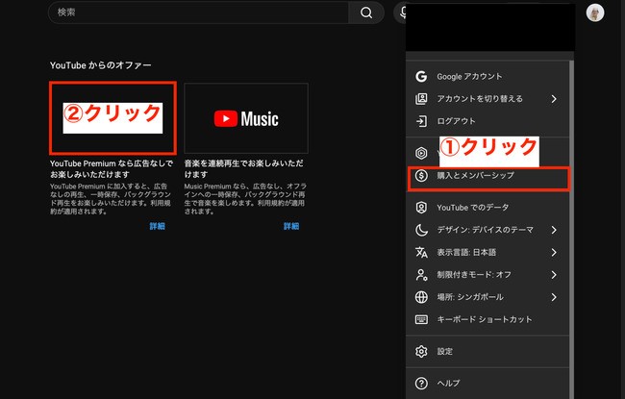
Task: Expand the デザイン theme chevron
Action: 554,230
